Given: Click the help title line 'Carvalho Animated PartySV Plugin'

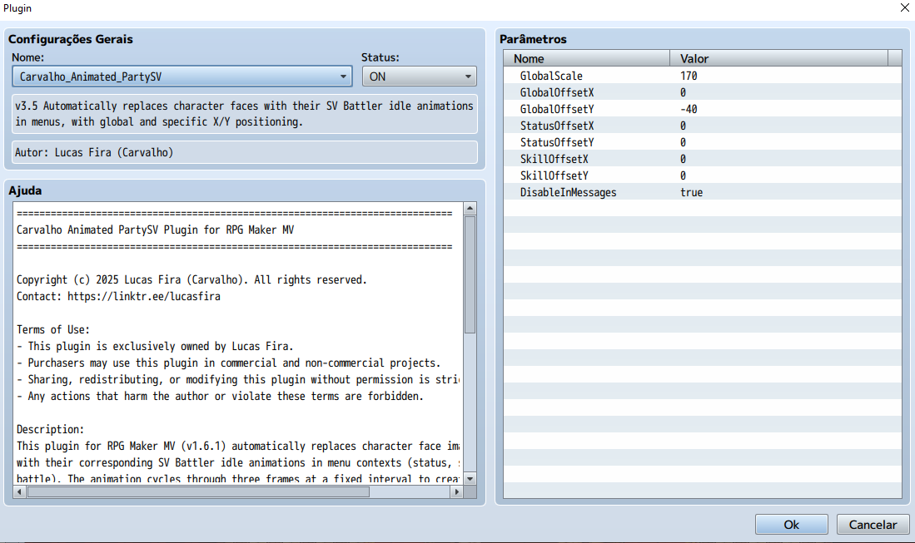Looking at the screenshot, I should pos(155,230).
